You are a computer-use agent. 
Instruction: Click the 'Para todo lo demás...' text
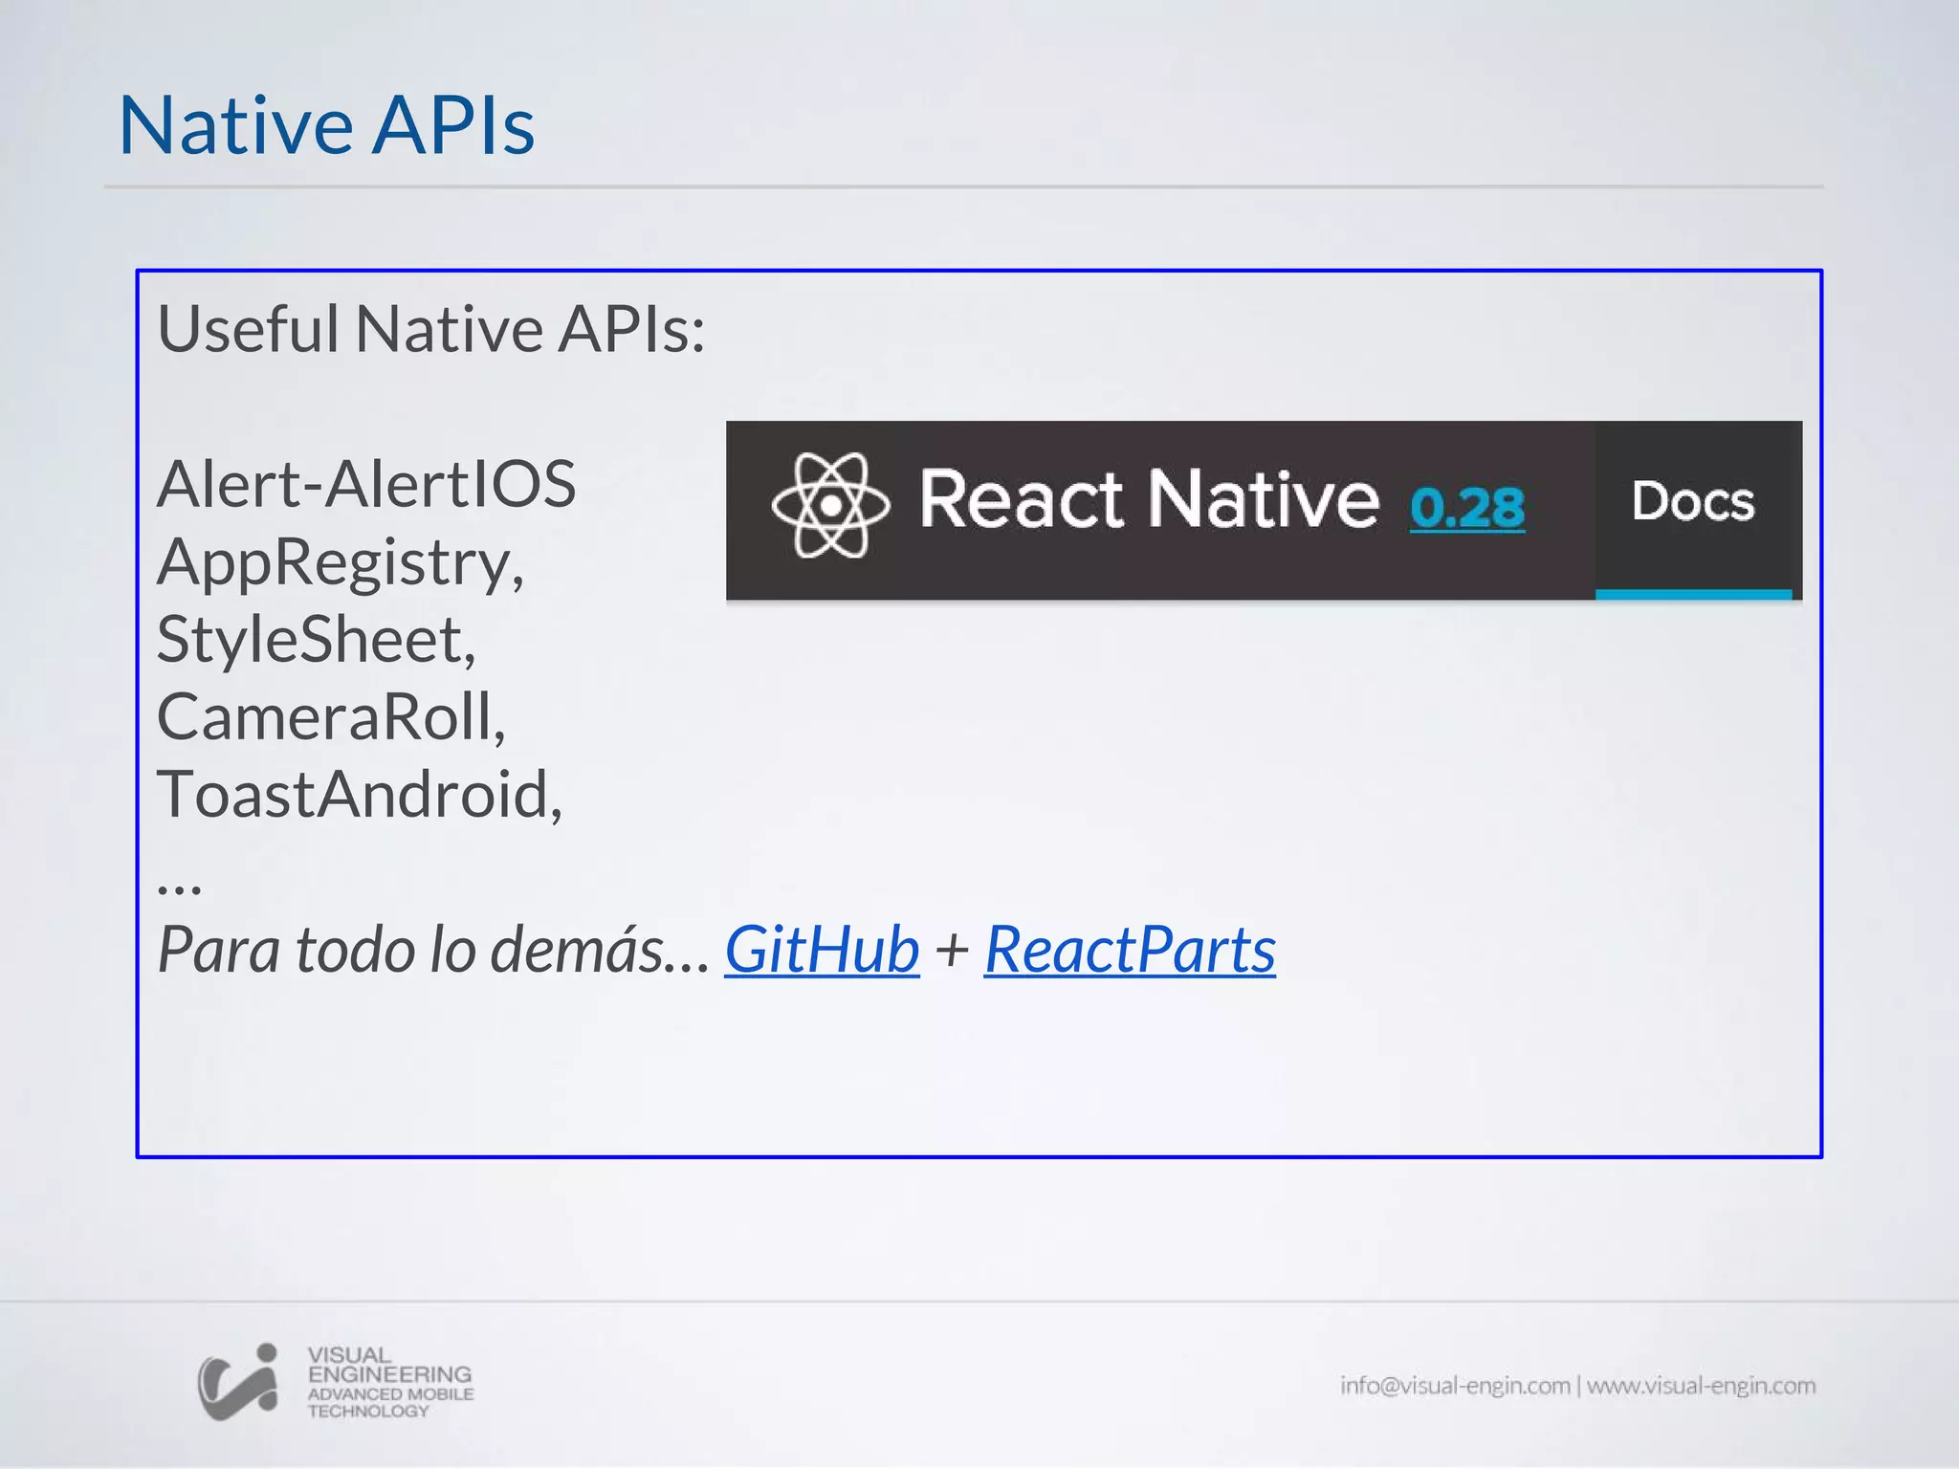click(433, 950)
